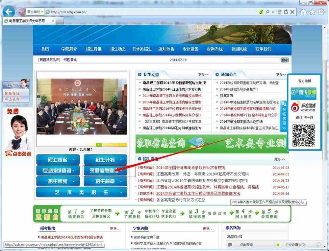Click the site search input field
This screenshot has height=251, width=329.
262,60
